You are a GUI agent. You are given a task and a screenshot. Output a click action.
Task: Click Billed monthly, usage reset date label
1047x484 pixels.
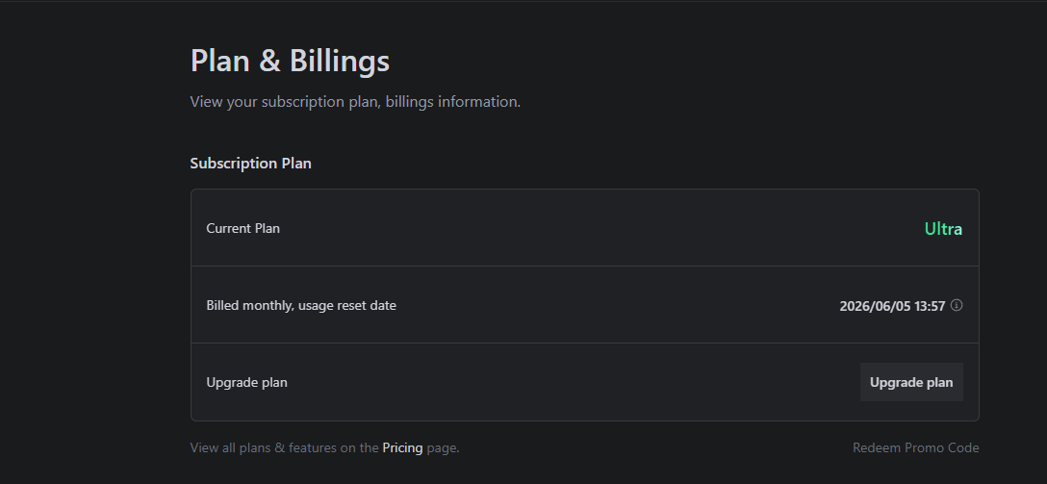(x=301, y=306)
